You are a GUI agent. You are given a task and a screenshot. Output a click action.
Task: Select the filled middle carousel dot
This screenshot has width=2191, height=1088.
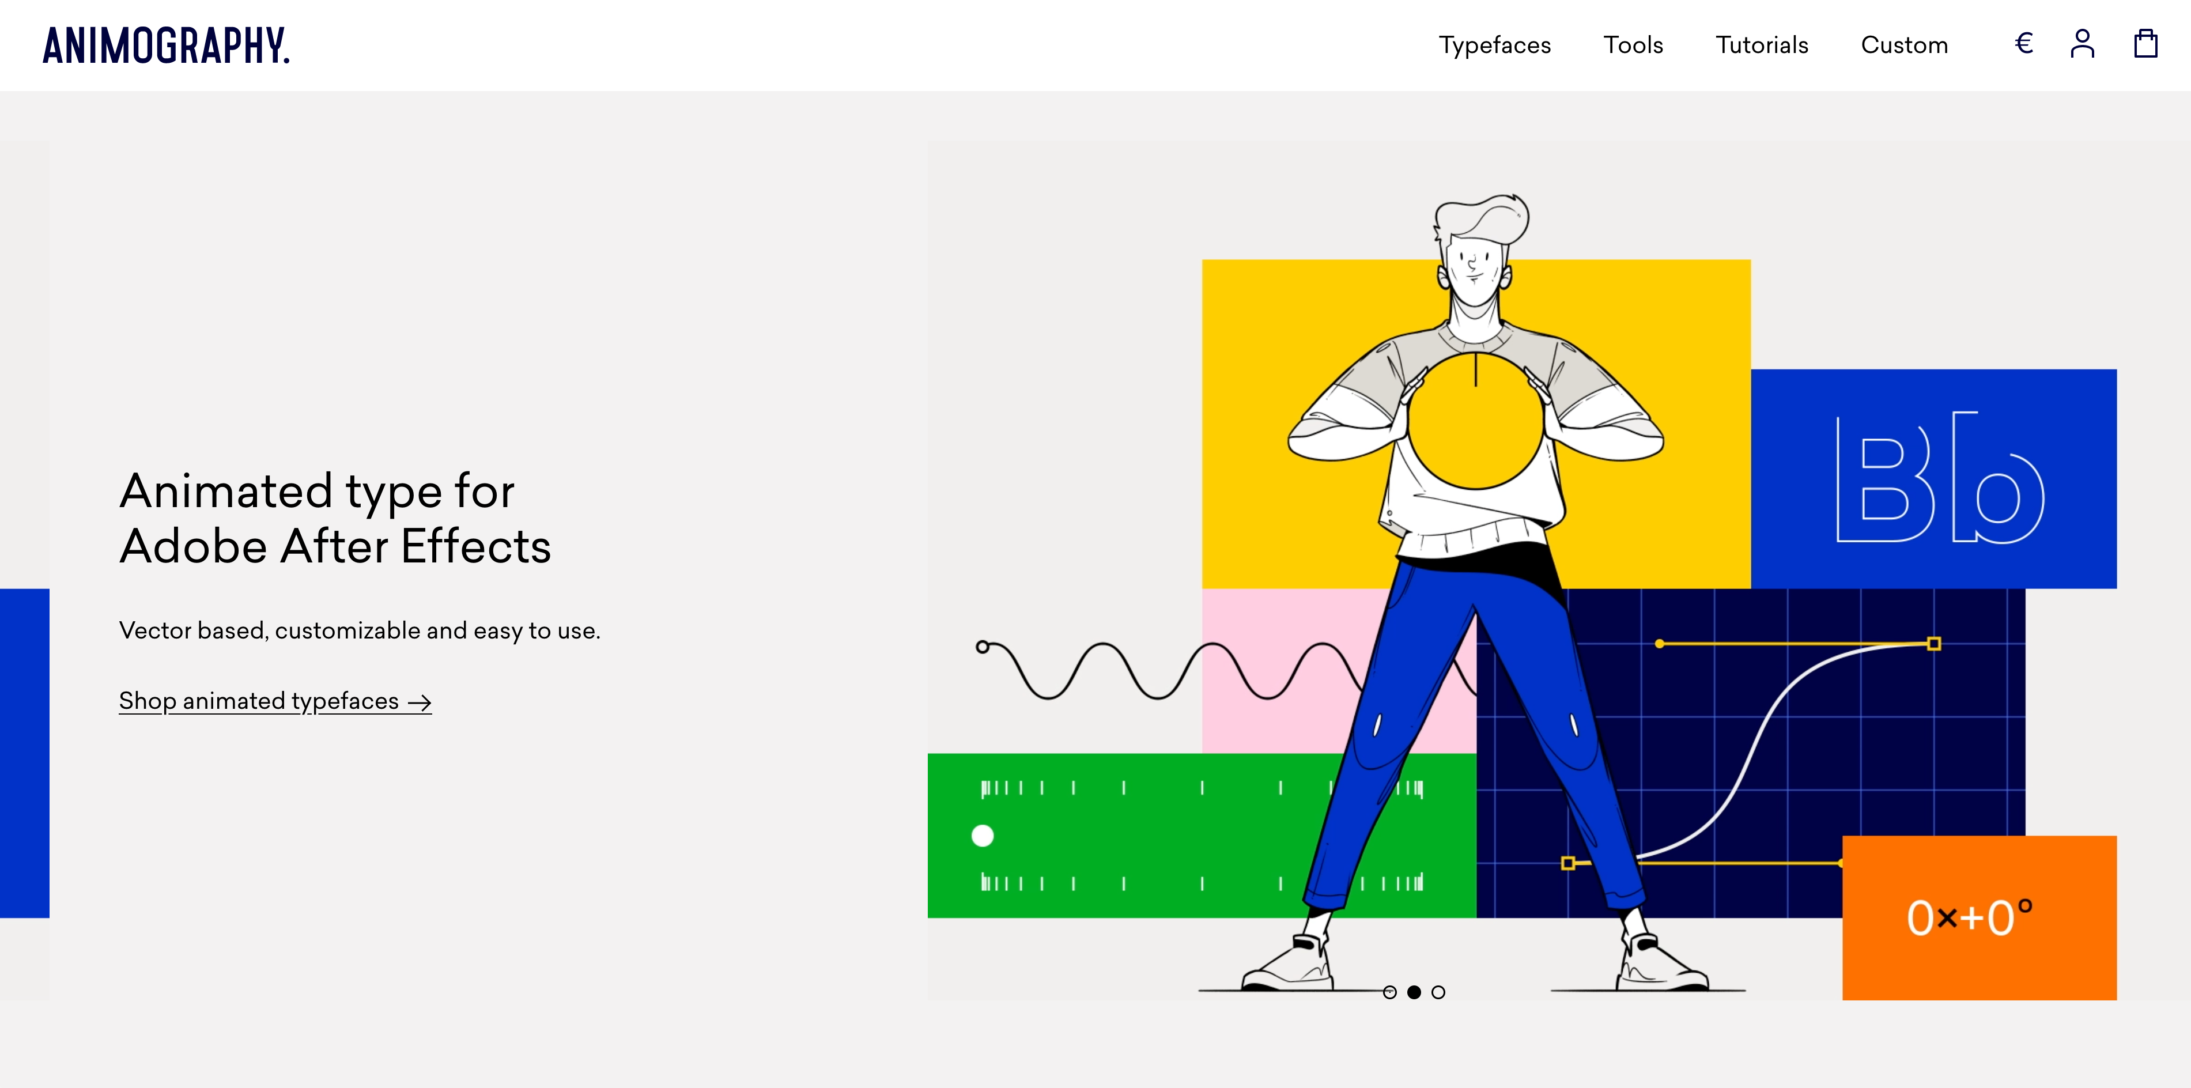[1414, 992]
